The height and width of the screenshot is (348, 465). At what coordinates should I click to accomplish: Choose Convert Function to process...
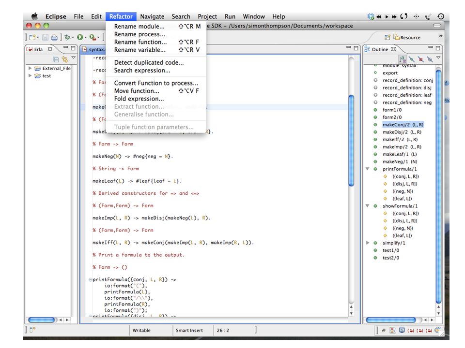pyautogui.click(x=156, y=83)
